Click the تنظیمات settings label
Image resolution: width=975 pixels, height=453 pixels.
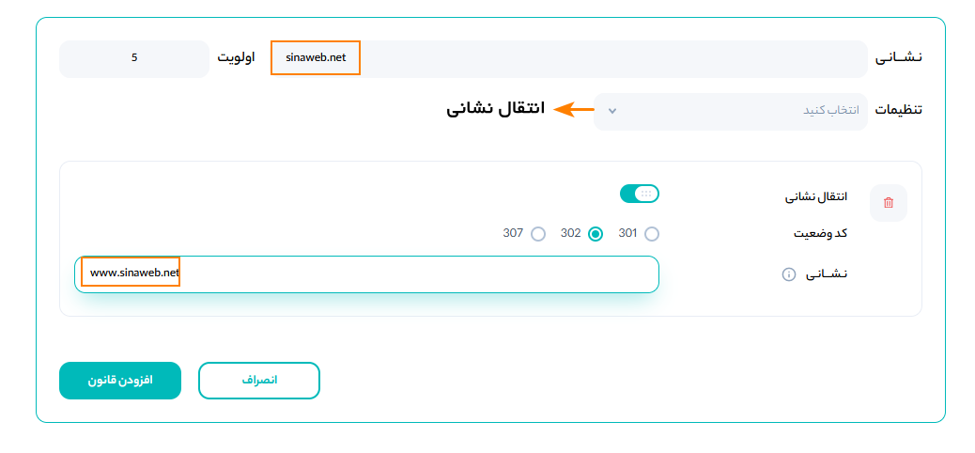899,110
